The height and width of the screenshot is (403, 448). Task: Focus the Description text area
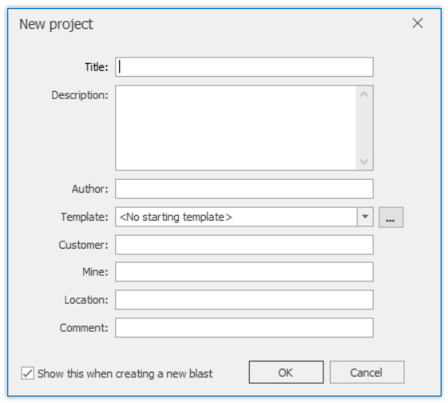tap(236, 128)
